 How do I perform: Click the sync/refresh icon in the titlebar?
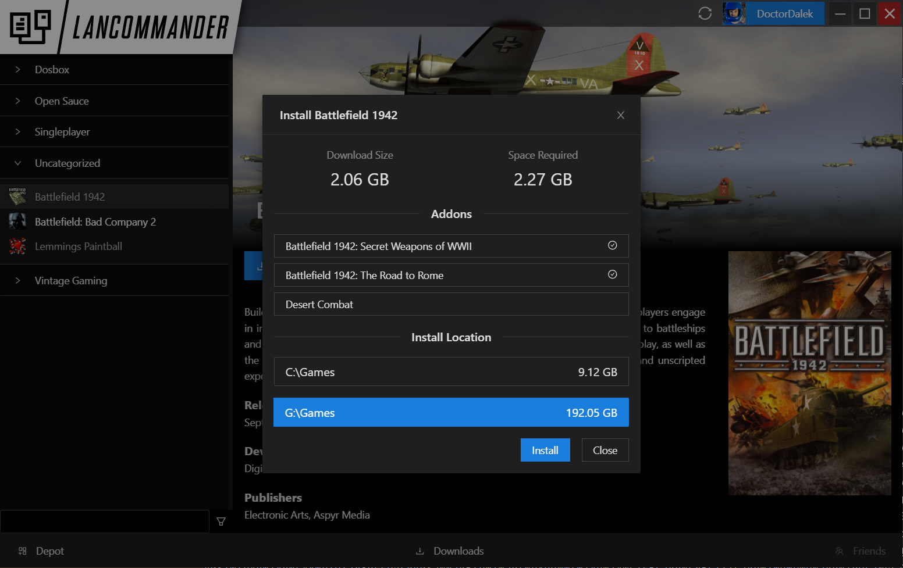[705, 13]
